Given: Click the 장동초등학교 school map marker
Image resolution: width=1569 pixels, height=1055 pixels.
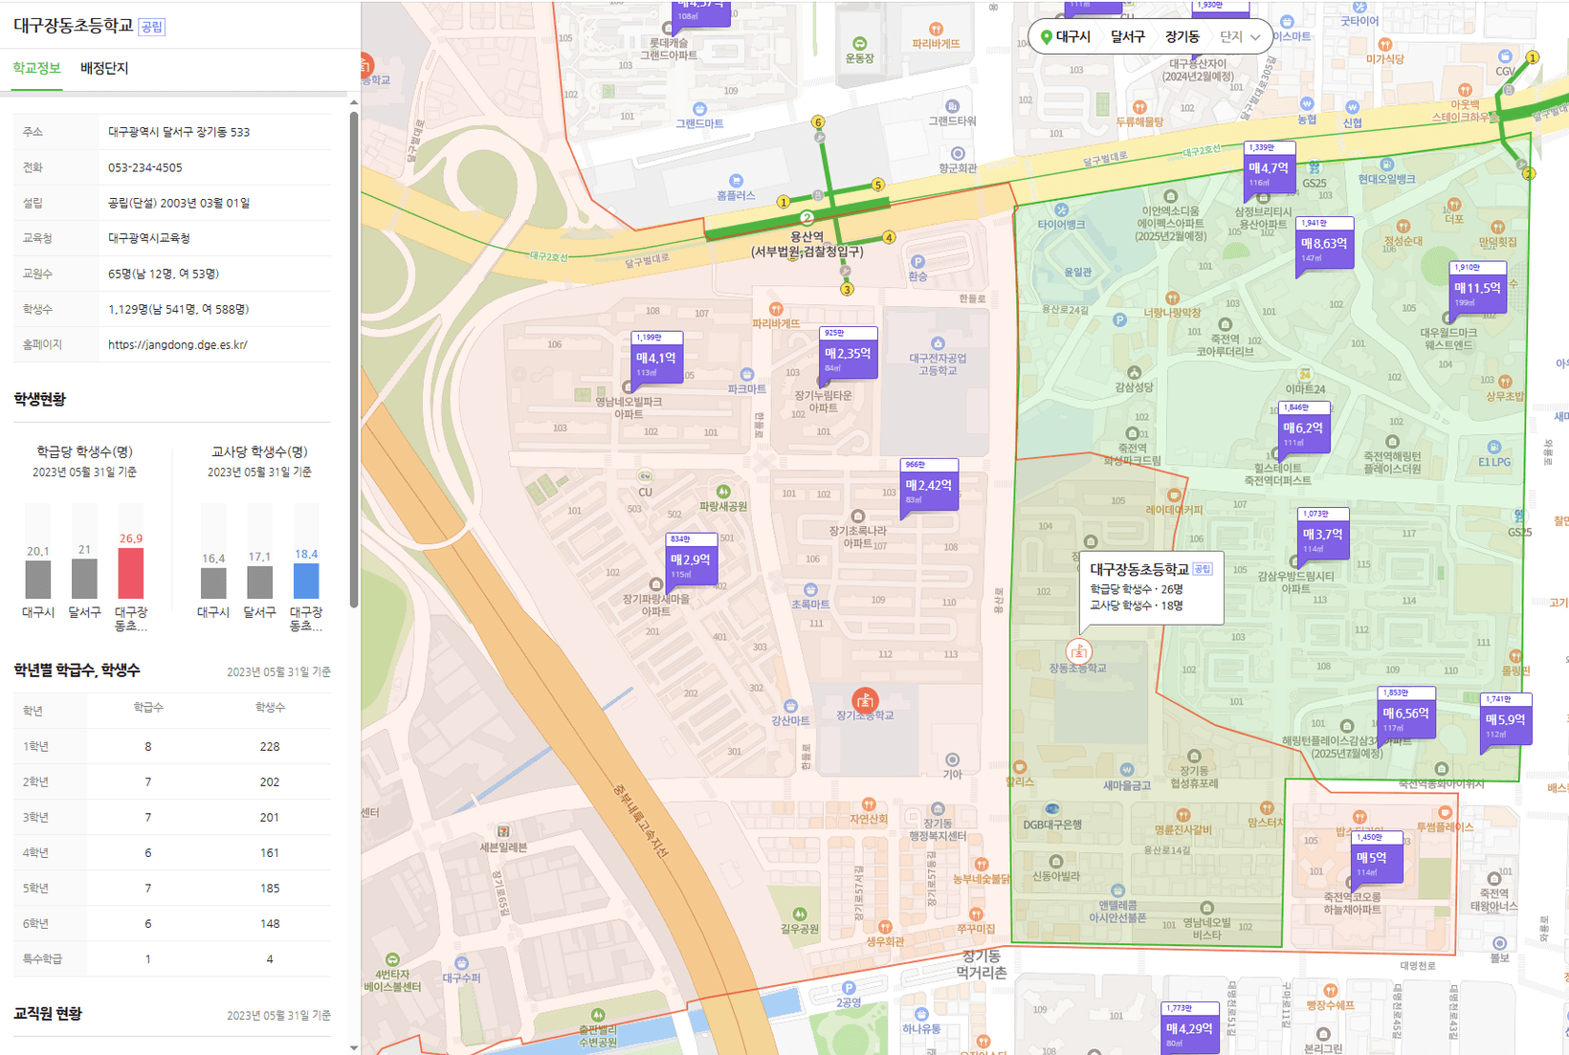Looking at the screenshot, I should pyautogui.click(x=1079, y=651).
